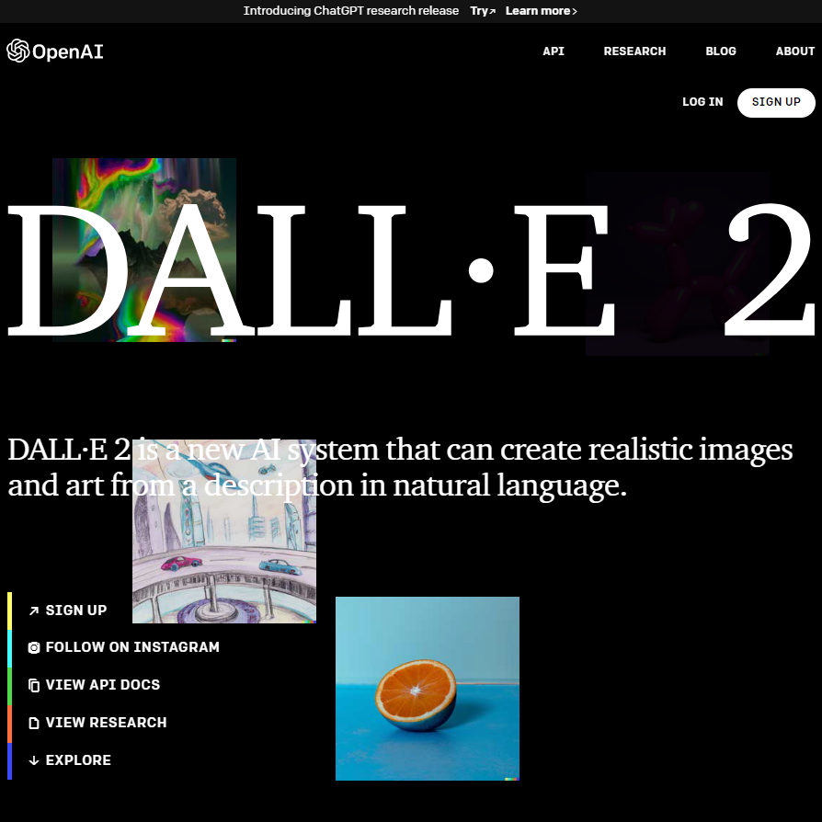Click the downward arrow beside EXPLORE
The width and height of the screenshot is (822, 822).
tap(33, 760)
